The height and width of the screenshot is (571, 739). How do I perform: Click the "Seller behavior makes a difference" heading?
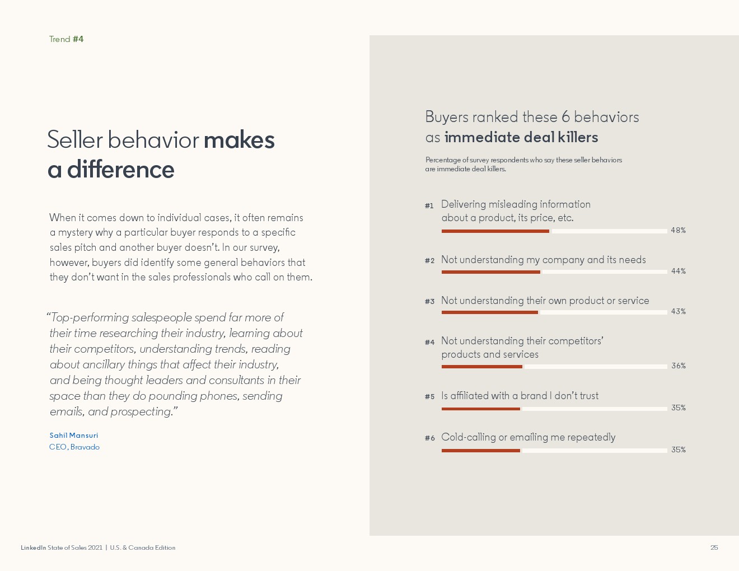pos(161,155)
